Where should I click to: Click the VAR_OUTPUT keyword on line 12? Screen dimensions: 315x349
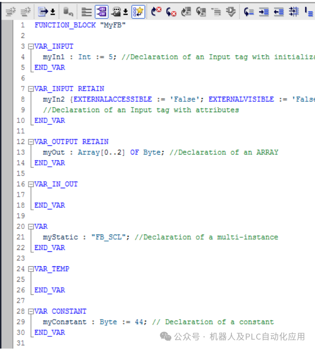click(56, 142)
